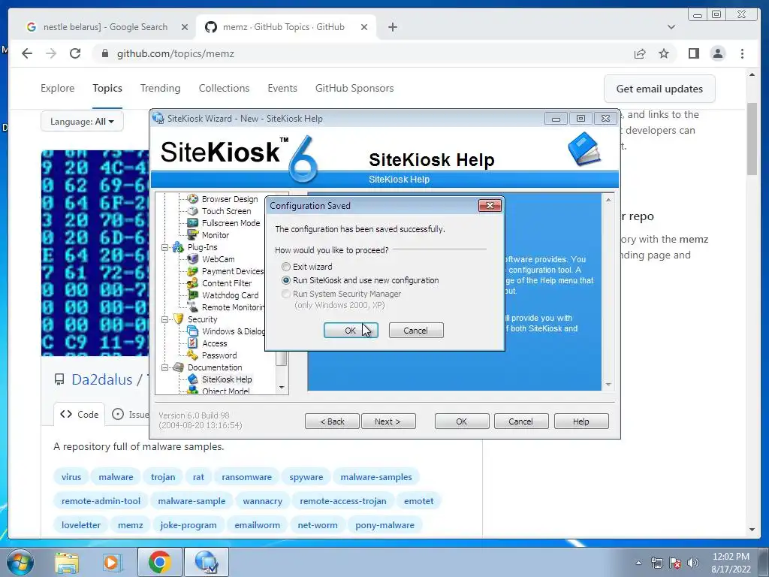Click Help button in wizard
This screenshot has width=769, height=577.
[x=581, y=421]
